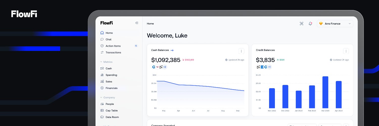Open the Arro Finance company dropdown

click(335, 23)
